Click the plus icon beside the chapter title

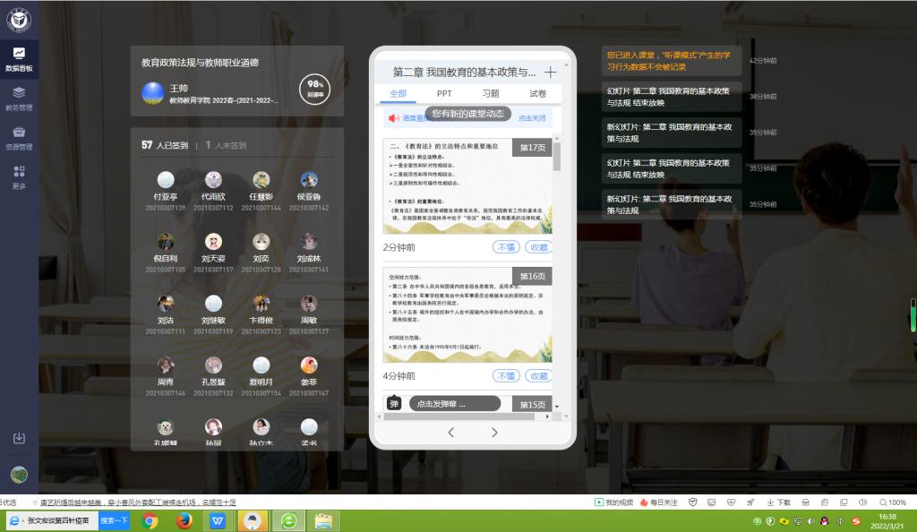pos(550,73)
